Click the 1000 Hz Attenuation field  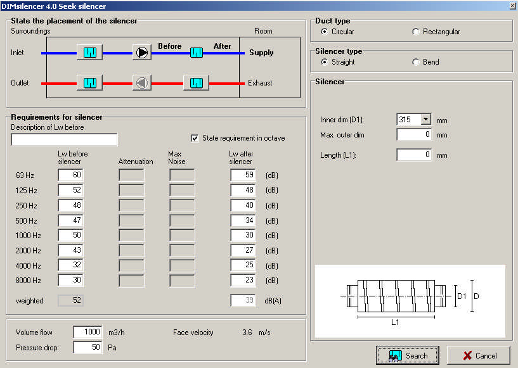(131, 235)
